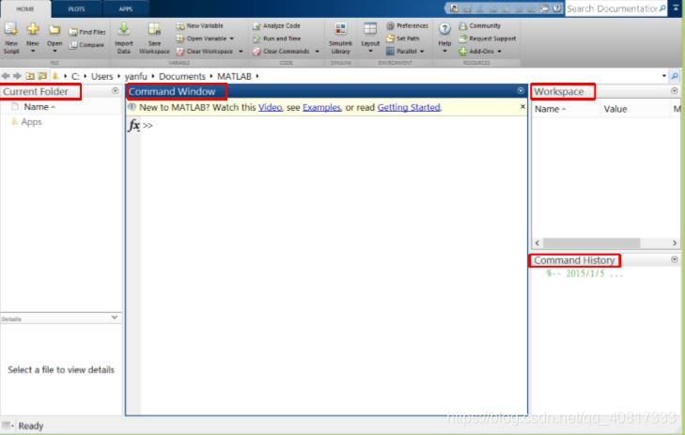Click the Parallel computing icon
The height and width of the screenshot is (435, 685).
(x=390, y=51)
